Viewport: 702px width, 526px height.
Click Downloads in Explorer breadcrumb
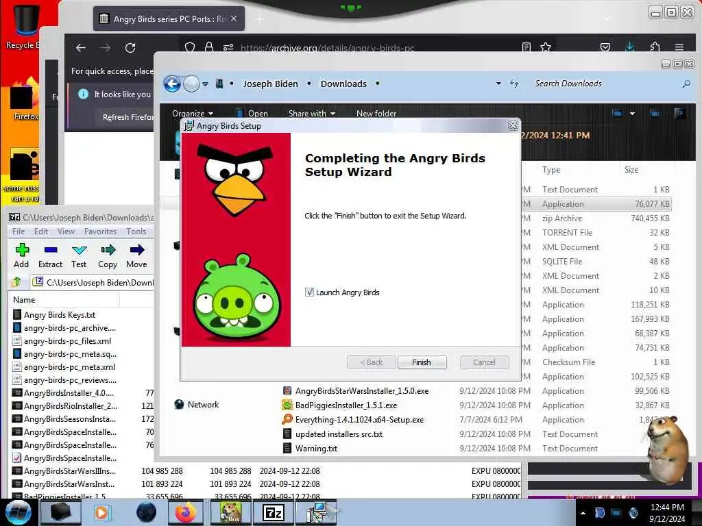(x=343, y=84)
